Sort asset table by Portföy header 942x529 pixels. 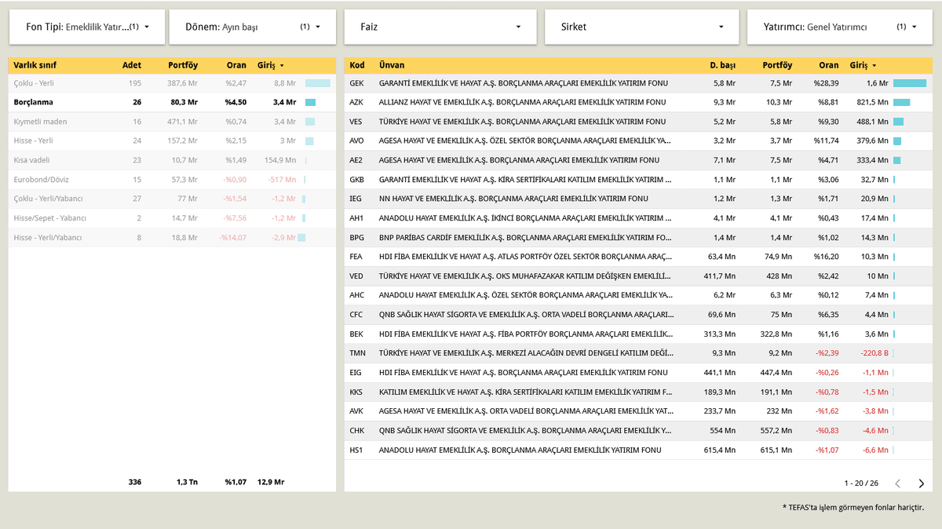coord(183,65)
